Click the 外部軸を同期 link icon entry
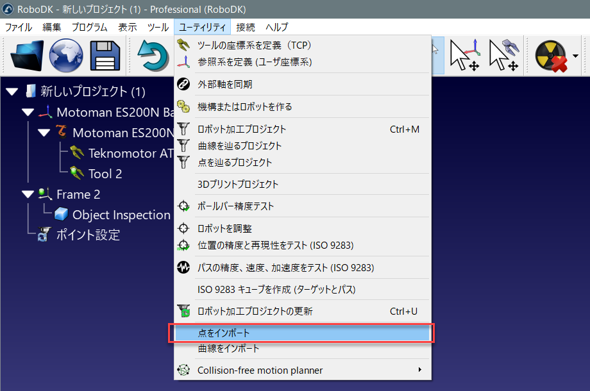 click(x=303, y=84)
